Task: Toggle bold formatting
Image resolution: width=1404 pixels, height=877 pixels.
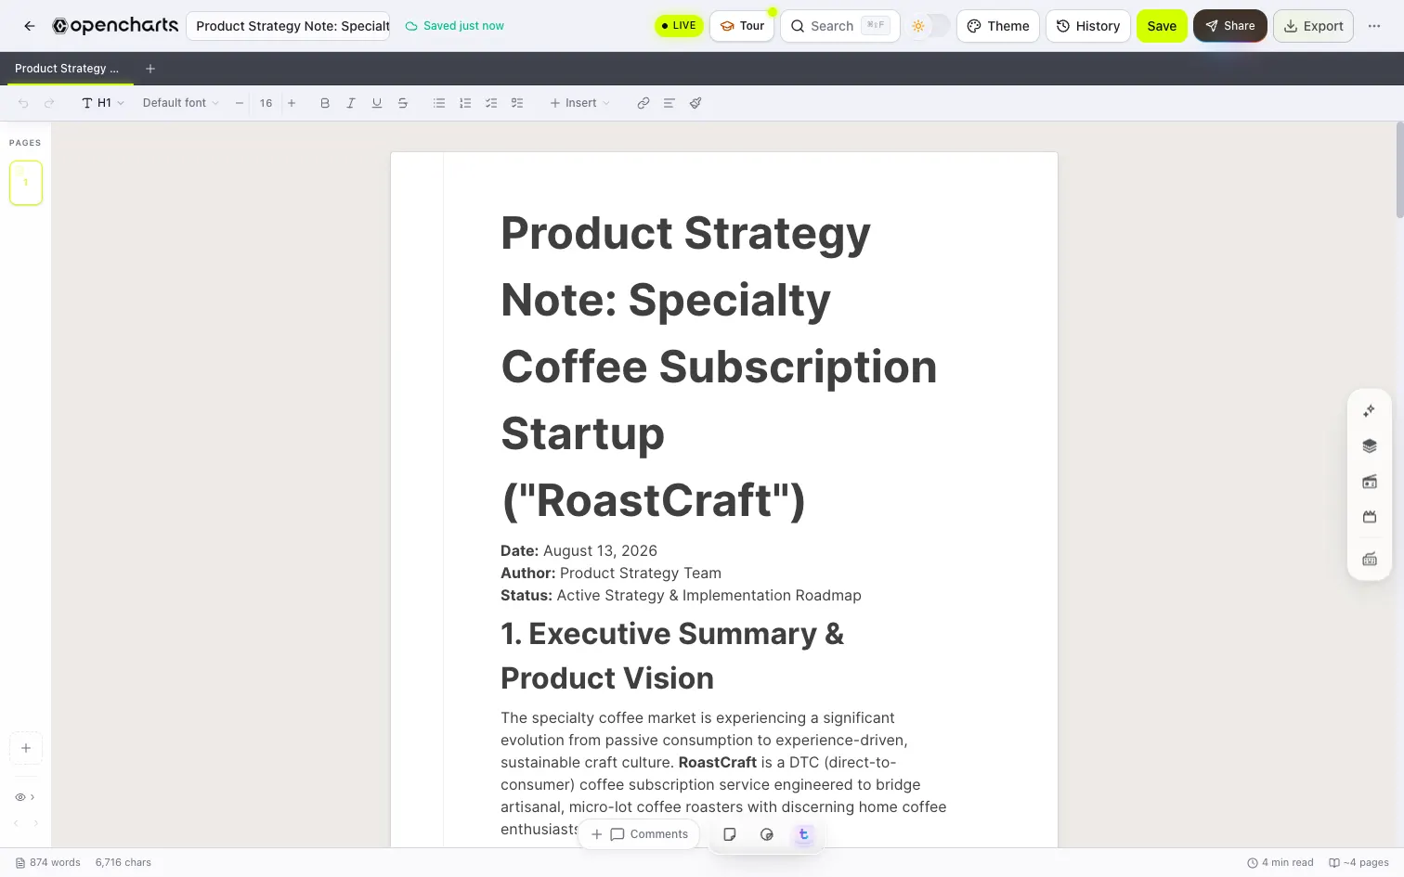Action: pos(325,103)
